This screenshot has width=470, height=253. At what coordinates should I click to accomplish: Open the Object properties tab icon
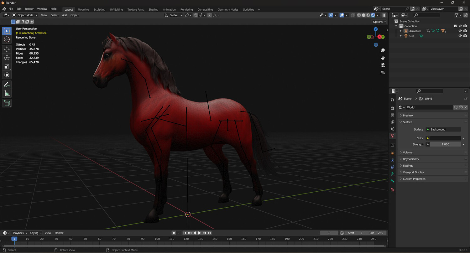pos(392,153)
